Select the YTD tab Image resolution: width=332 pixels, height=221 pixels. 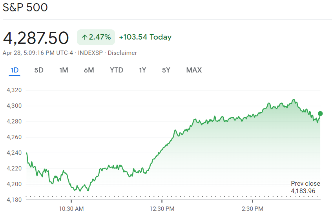pyautogui.click(x=117, y=70)
